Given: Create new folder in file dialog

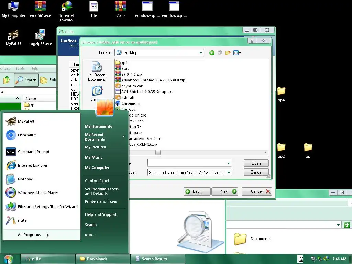Looking at the screenshot, I should 228,53.
